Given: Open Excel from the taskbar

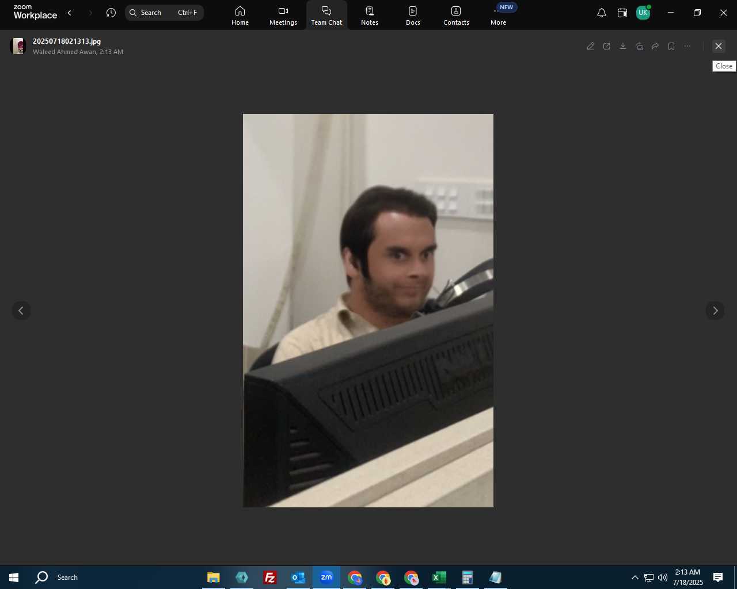Looking at the screenshot, I should point(439,577).
